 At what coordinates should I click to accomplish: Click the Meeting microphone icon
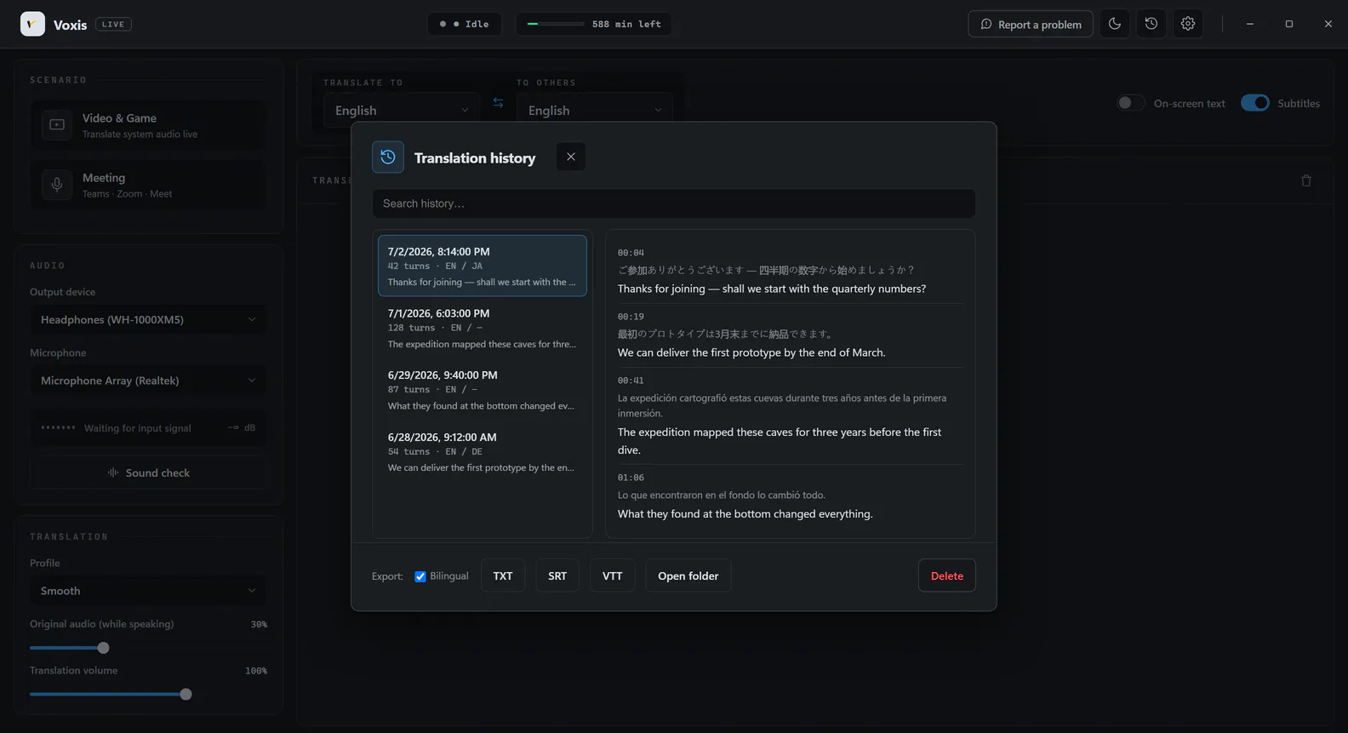pos(57,185)
